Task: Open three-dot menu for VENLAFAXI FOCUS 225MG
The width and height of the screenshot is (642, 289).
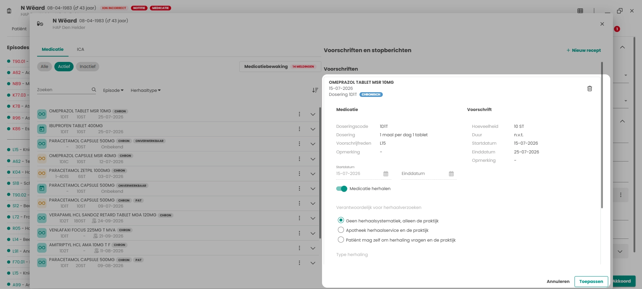Action: pyautogui.click(x=299, y=233)
